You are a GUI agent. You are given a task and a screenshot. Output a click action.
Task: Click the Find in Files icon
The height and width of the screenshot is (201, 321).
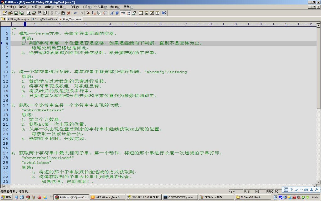pos(99,13)
